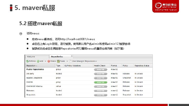This screenshot has width=189, height=106.
Task: Click the 'virtual' type cell
Action: (58, 86)
